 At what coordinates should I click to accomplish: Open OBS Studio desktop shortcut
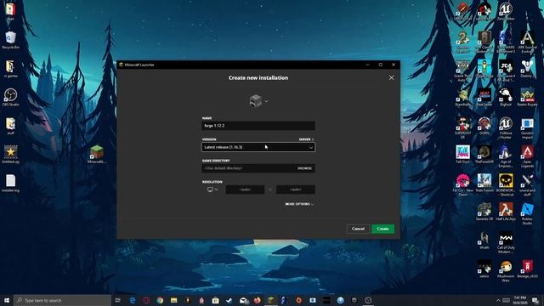11,97
